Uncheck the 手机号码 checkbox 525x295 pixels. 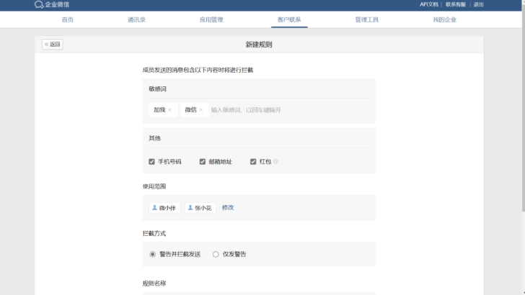tap(152, 162)
